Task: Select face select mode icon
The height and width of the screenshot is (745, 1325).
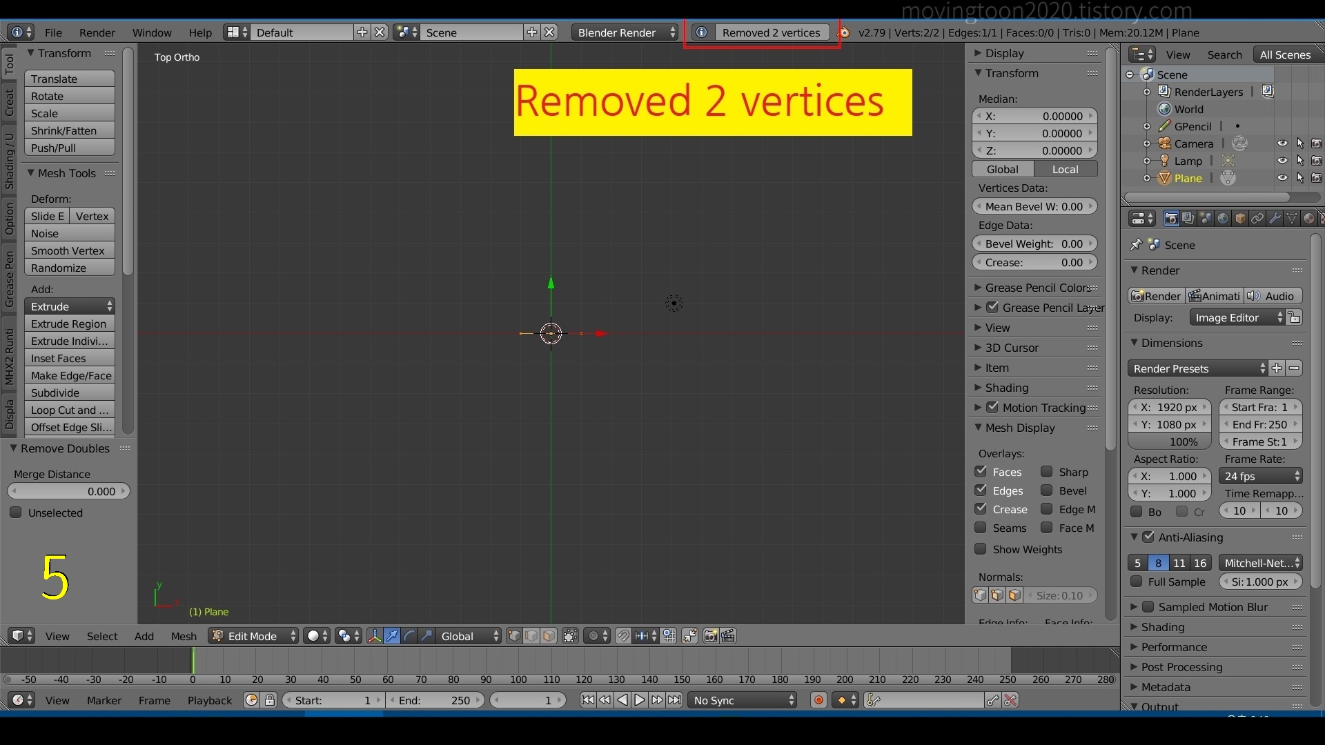Action: 549,636
